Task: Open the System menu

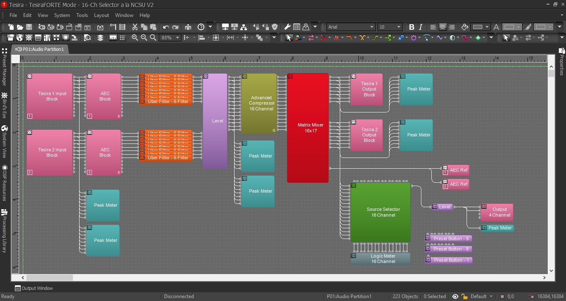Action: [62, 15]
